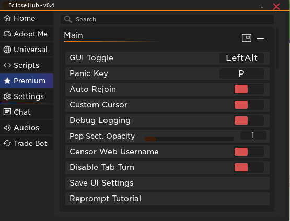Click the Main section heading
The width and height of the screenshot is (290, 221).
tap(74, 35)
